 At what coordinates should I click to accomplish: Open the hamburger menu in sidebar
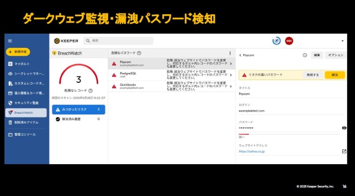tap(10, 41)
